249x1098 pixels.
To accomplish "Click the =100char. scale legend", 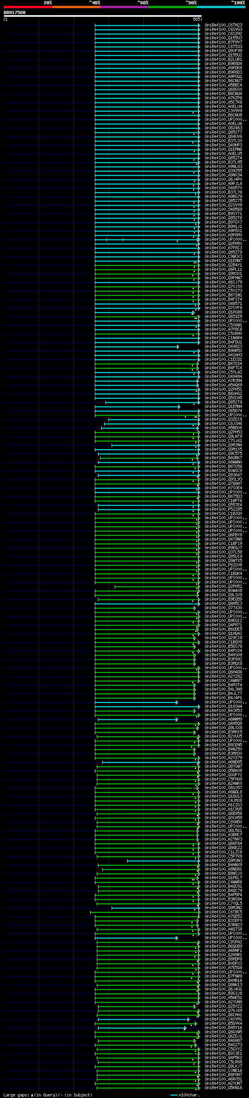I will pos(185,1094).
